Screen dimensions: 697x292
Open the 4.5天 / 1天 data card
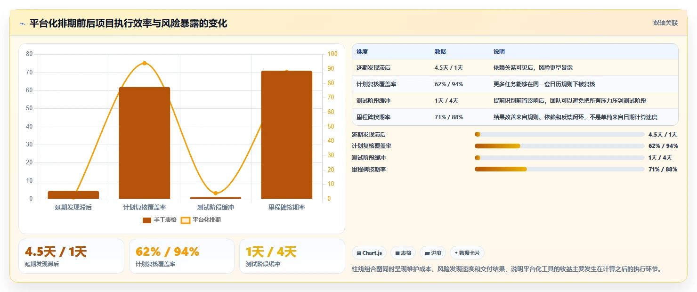click(x=71, y=256)
